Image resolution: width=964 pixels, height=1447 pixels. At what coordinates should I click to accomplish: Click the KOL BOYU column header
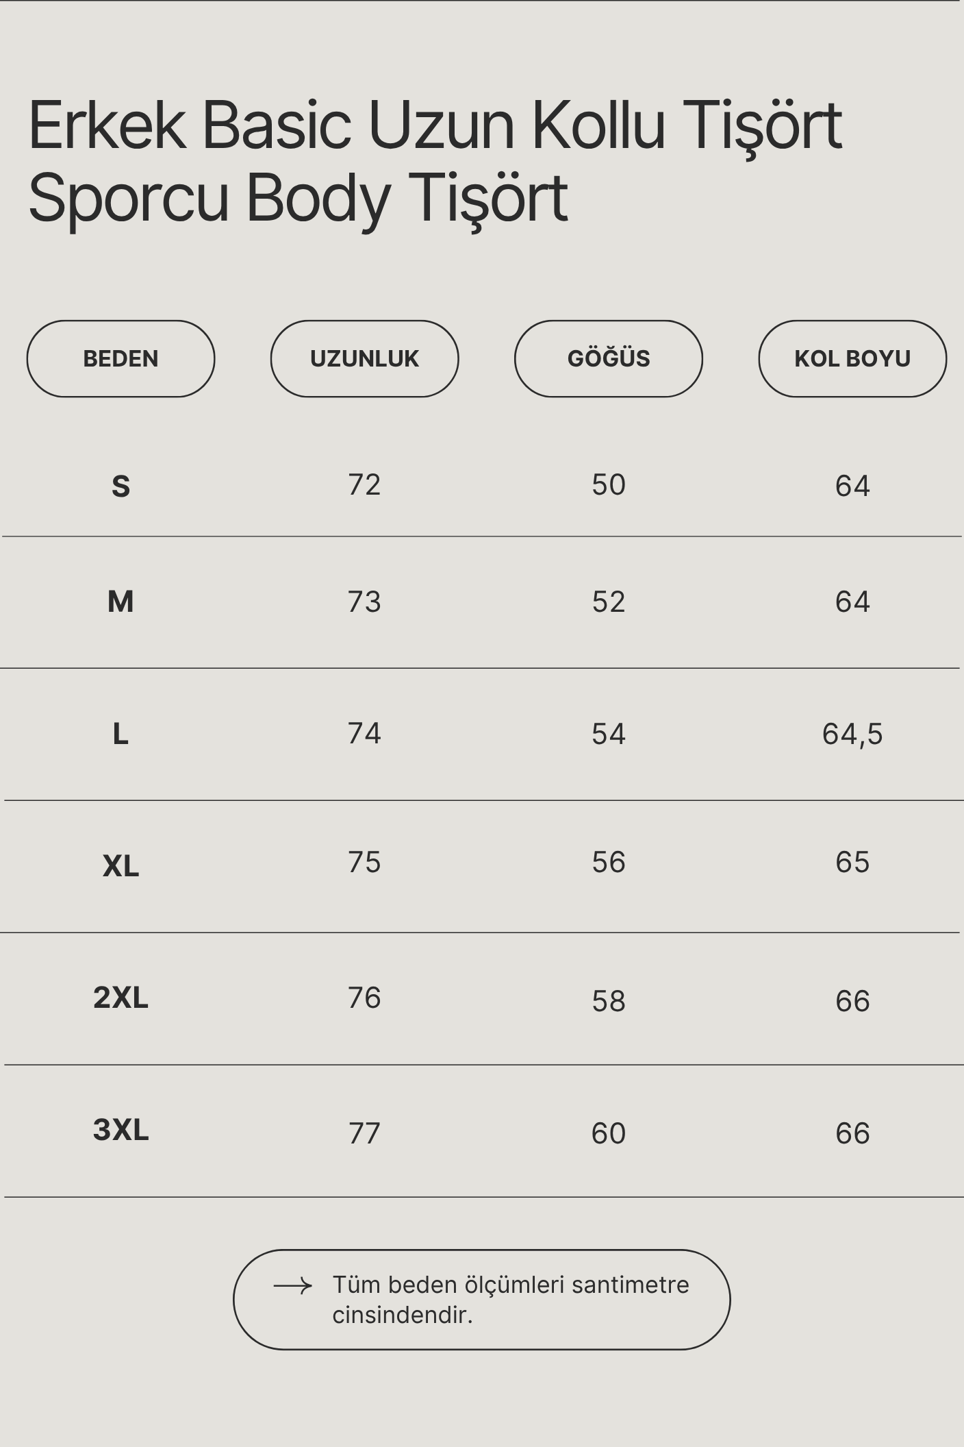(x=852, y=358)
